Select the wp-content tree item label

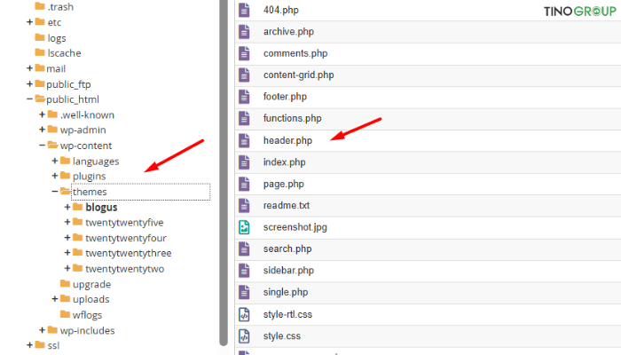(86, 146)
